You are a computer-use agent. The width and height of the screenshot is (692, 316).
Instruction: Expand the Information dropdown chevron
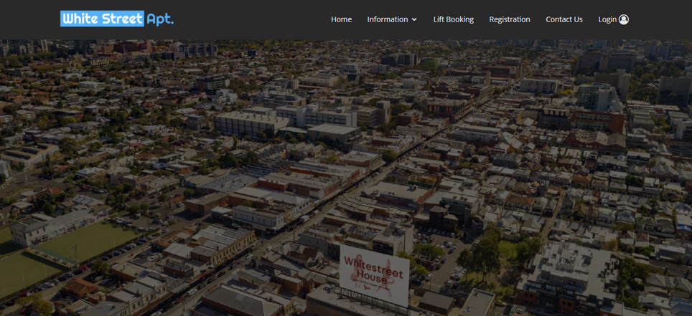[414, 19]
